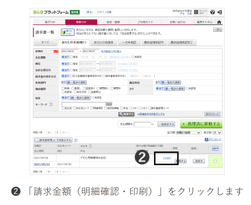The image size is (251, 205).
Task: Select 未設定 radio for 支払期限
Action: pos(133,57)
